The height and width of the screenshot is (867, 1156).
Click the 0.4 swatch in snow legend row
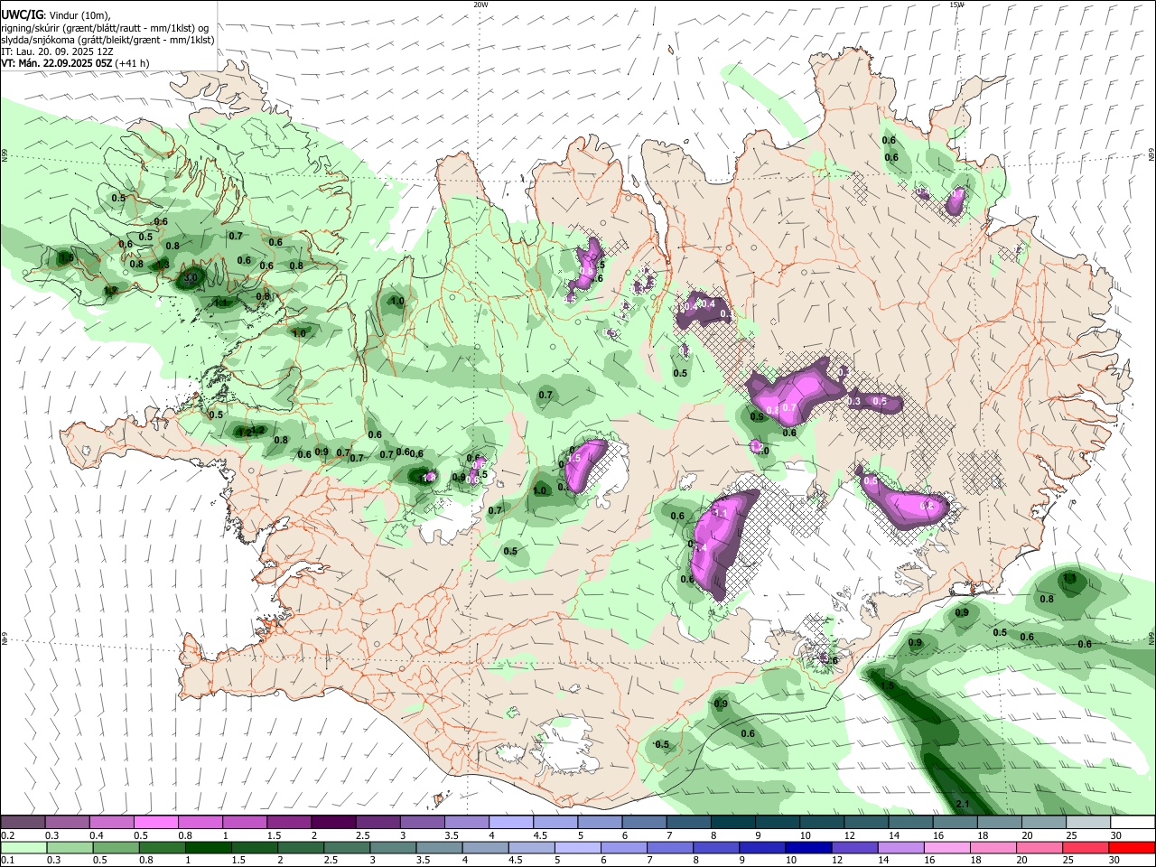point(112,823)
